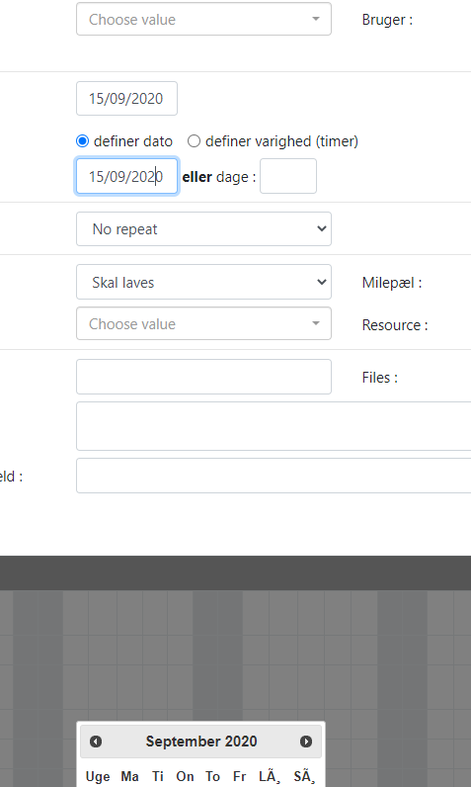Open the 'Skal laves' status dropdown

(204, 282)
